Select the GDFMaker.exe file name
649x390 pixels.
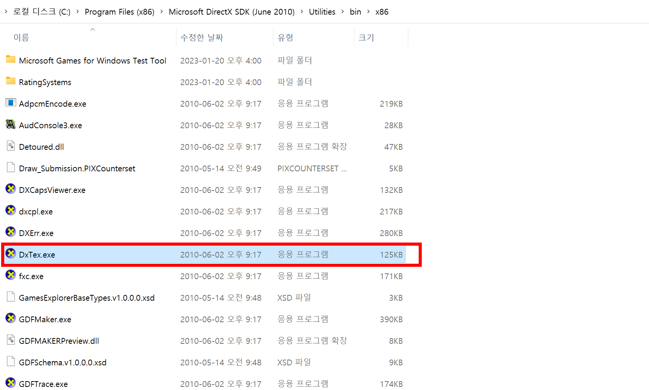pyautogui.click(x=45, y=319)
